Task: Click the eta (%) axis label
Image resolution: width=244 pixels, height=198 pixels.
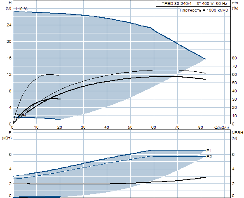Action: pyautogui.click(x=235, y=5)
